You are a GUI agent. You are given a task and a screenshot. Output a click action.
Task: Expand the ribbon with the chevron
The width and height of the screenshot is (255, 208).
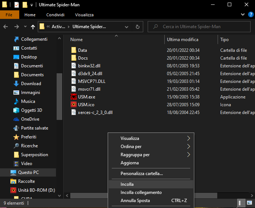click(x=243, y=14)
